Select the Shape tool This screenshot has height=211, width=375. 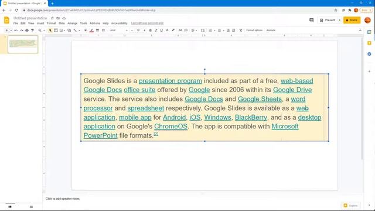pyautogui.click(x=69, y=30)
